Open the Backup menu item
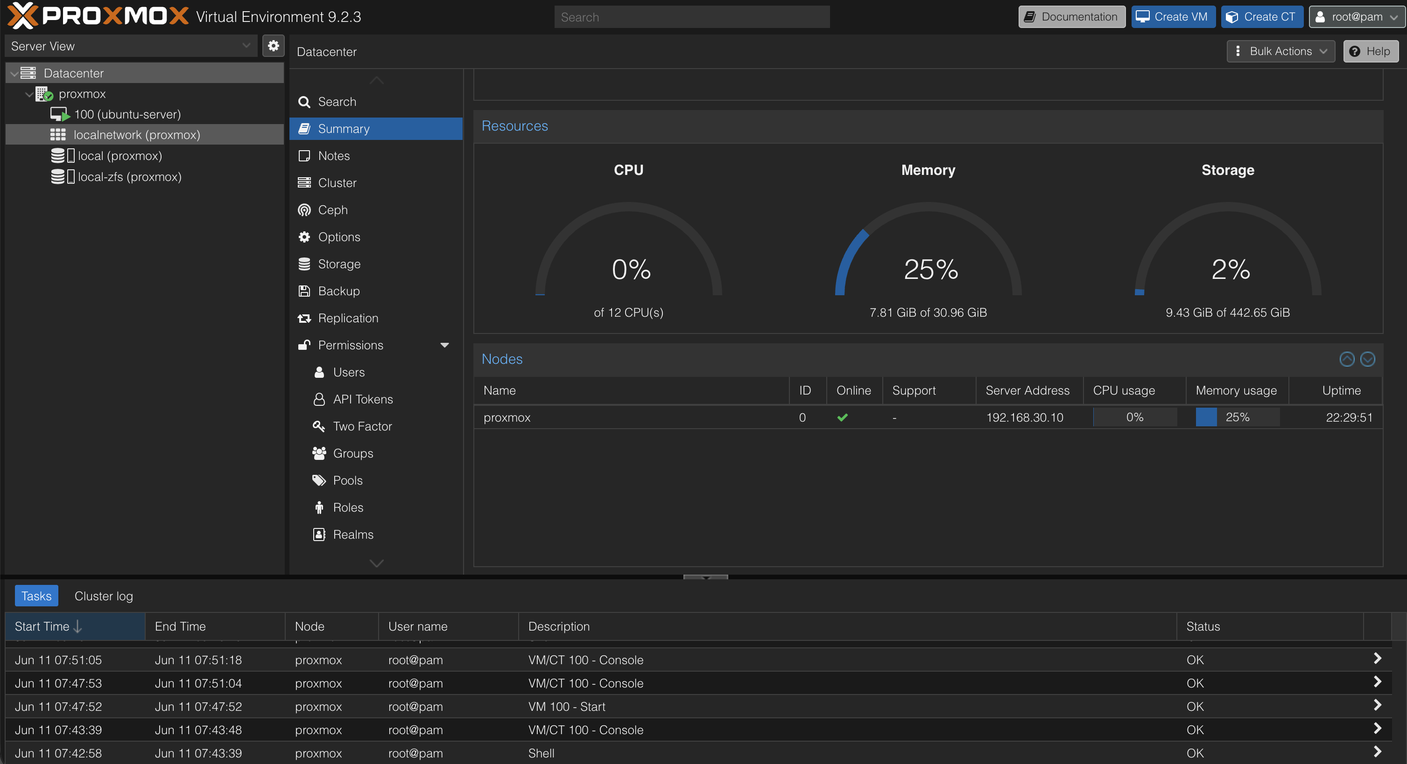The width and height of the screenshot is (1407, 764). [376, 291]
